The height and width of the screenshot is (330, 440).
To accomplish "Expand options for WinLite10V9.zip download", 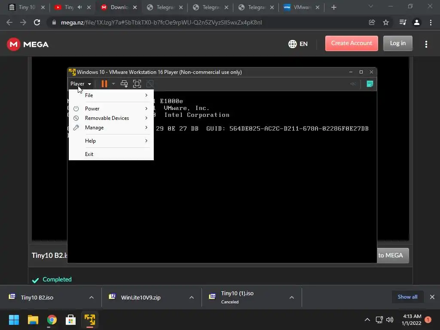I will click(x=192, y=297).
